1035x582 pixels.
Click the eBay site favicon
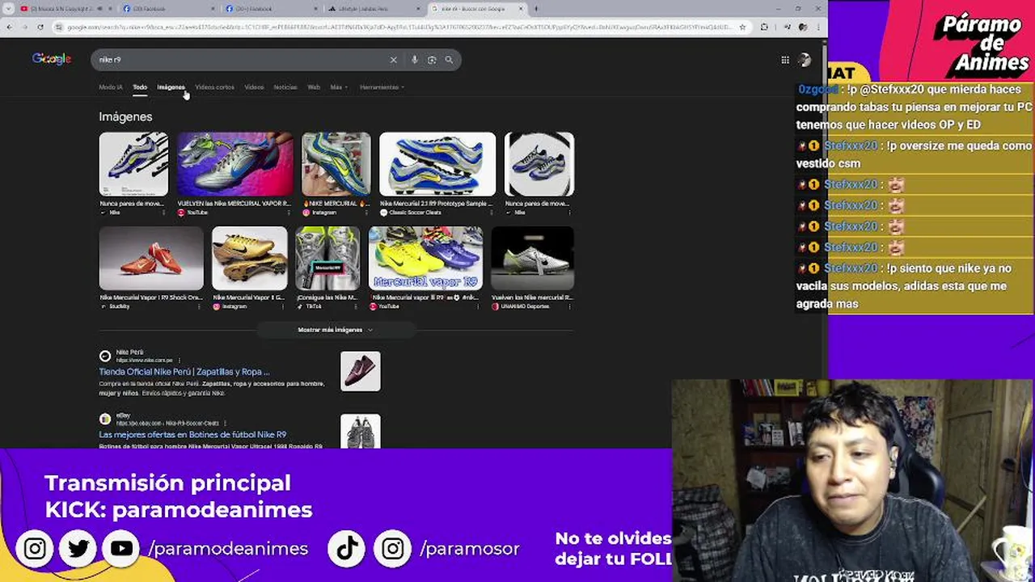tap(105, 419)
